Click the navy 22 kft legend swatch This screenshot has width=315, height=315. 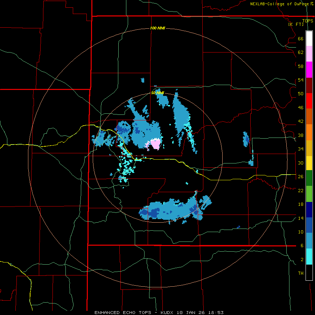coord(309,210)
